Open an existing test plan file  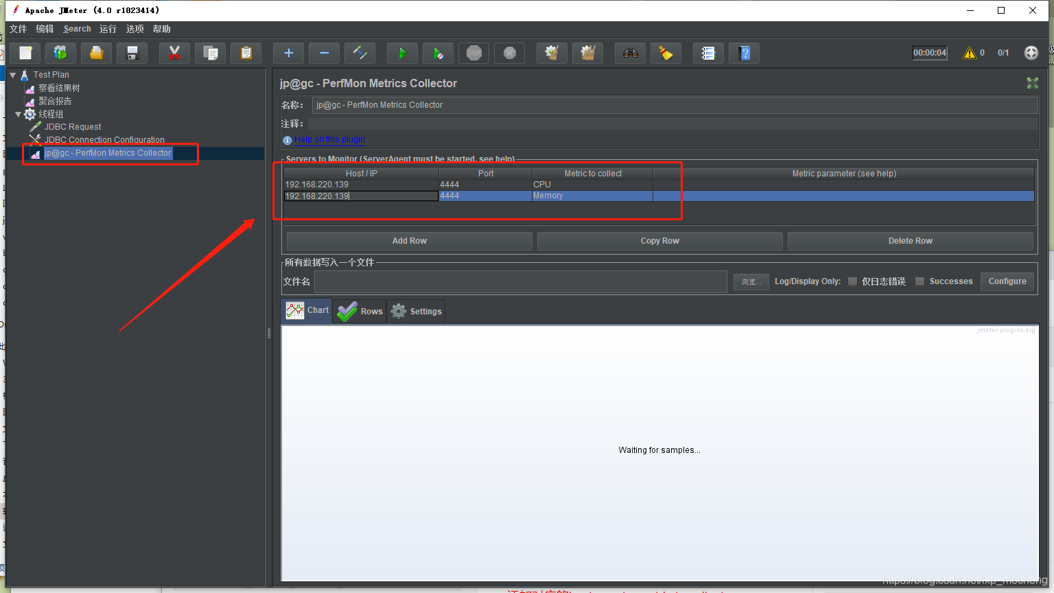[x=97, y=53]
